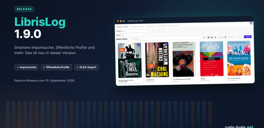The width and height of the screenshot is (264, 128).
Task: Click the Öffentliche Profile feature chip
Action: pos(56,67)
